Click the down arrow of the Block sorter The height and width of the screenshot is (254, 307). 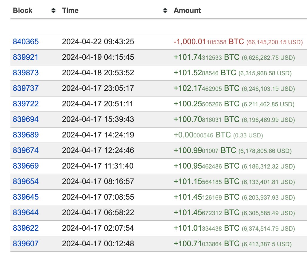click(x=53, y=12)
